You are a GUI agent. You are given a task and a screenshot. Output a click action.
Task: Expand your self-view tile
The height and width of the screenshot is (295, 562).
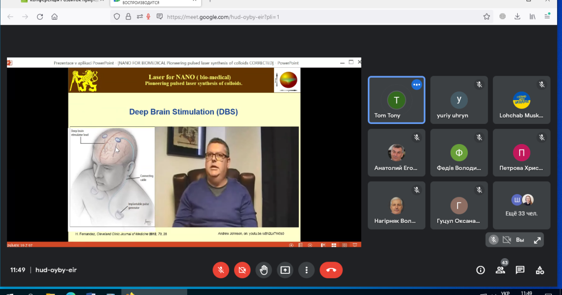[x=537, y=240]
